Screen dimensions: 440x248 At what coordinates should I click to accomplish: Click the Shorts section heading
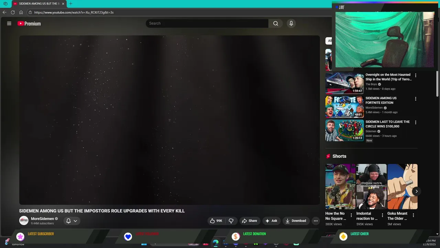(x=339, y=156)
